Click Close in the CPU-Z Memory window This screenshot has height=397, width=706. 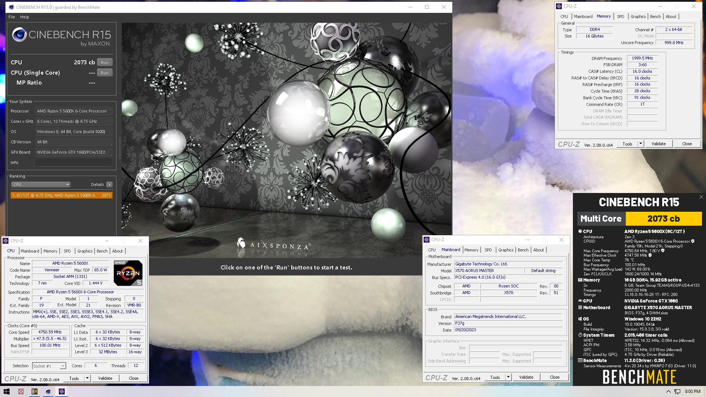[x=687, y=144]
